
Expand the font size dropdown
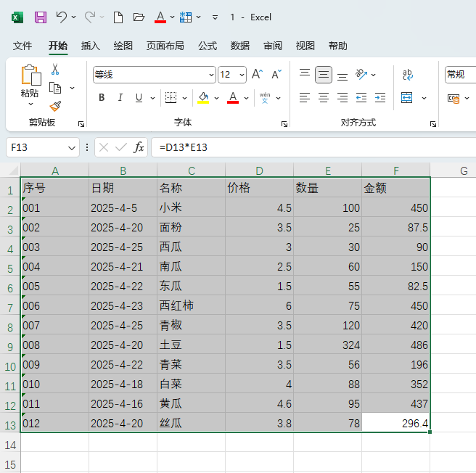[242, 75]
